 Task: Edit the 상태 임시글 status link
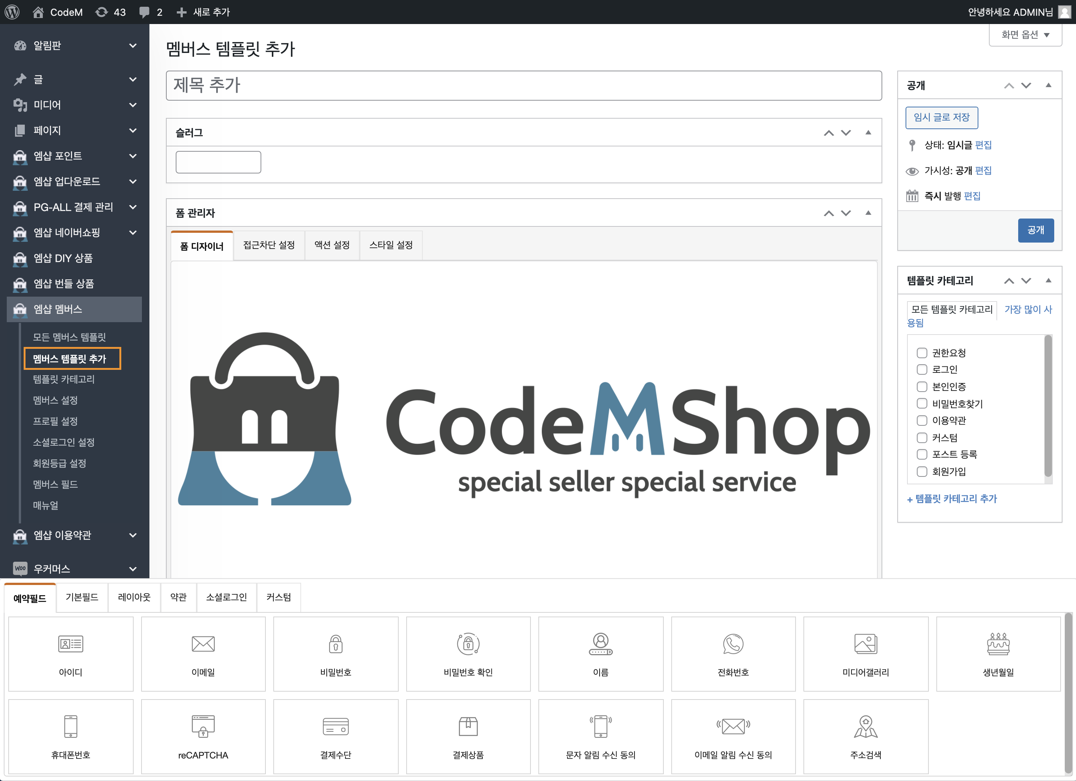point(983,145)
